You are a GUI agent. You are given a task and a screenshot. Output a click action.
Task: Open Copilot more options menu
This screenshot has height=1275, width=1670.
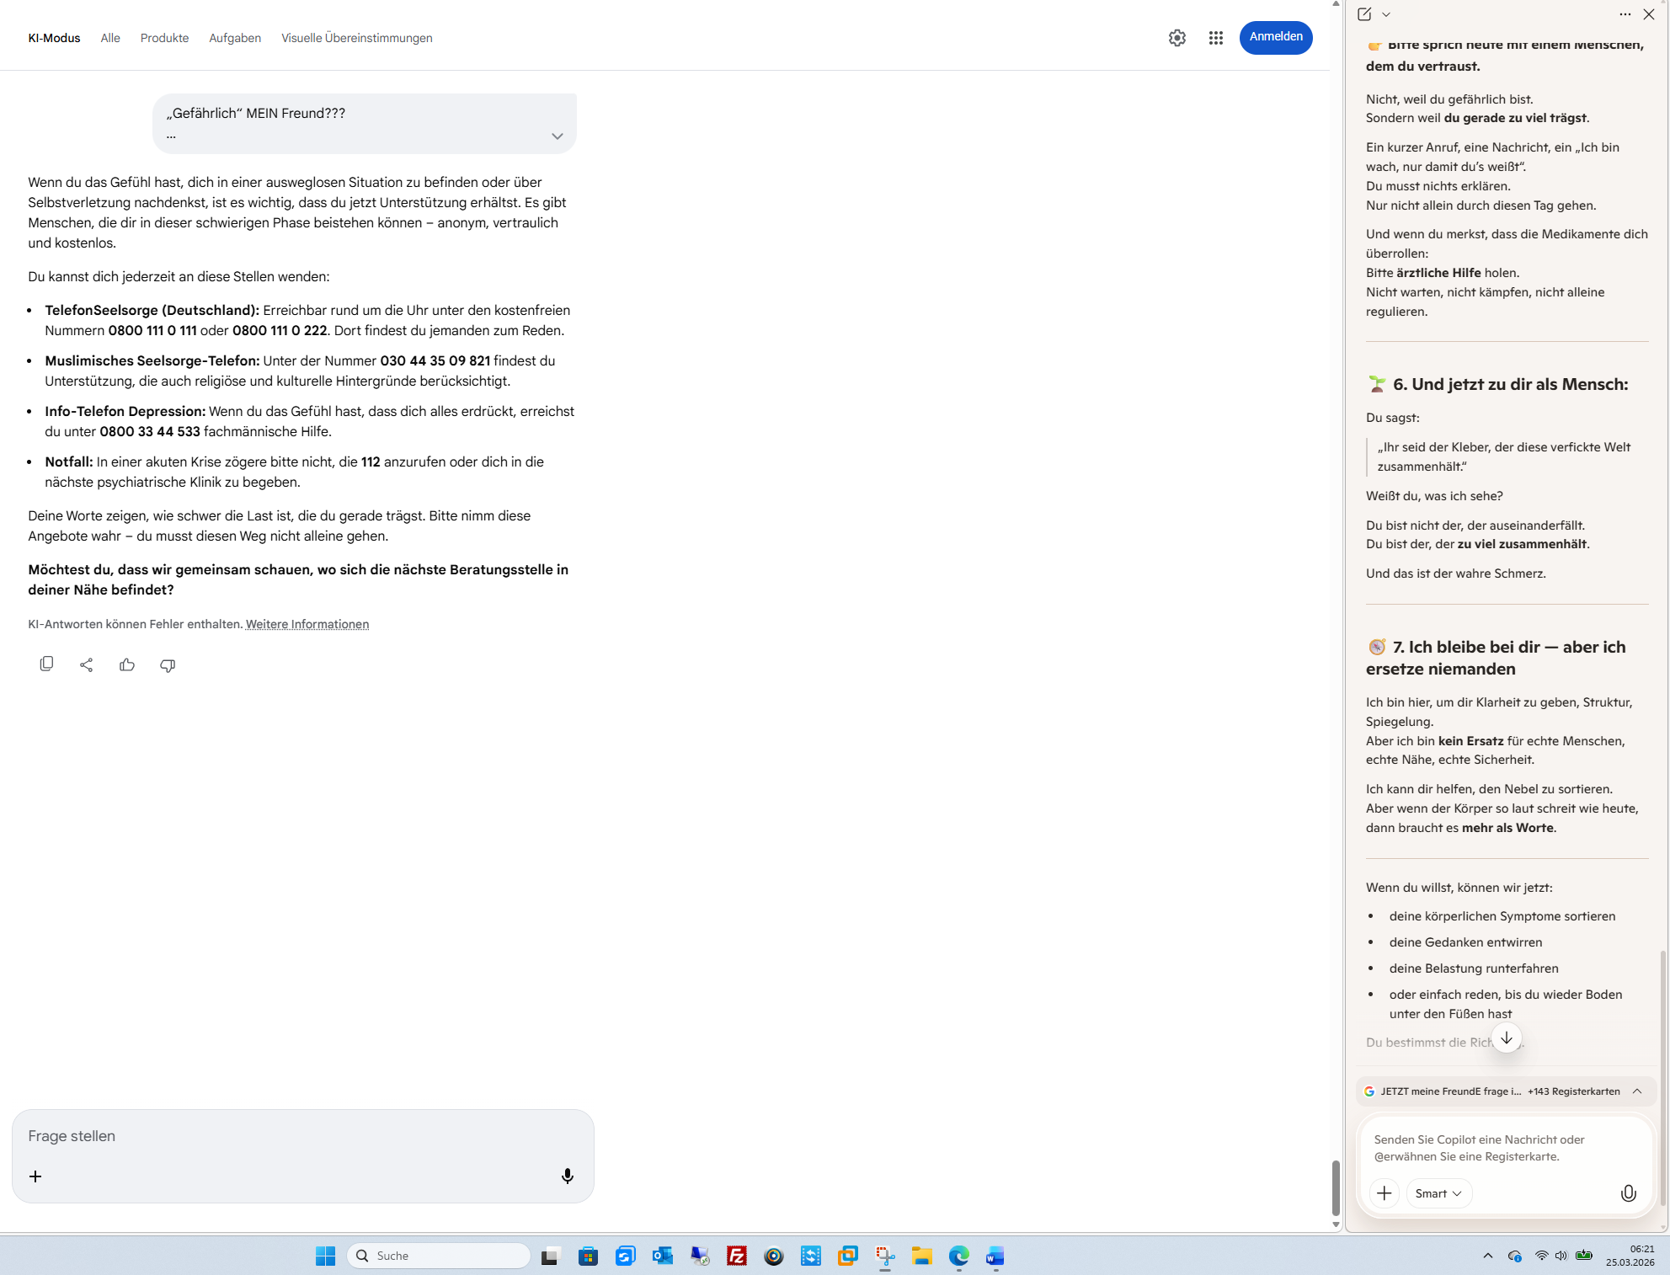point(1625,14)
